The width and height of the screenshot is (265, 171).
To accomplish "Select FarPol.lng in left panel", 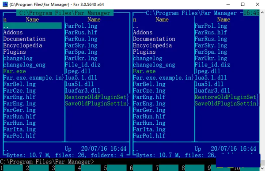I will tap(81, 26).
